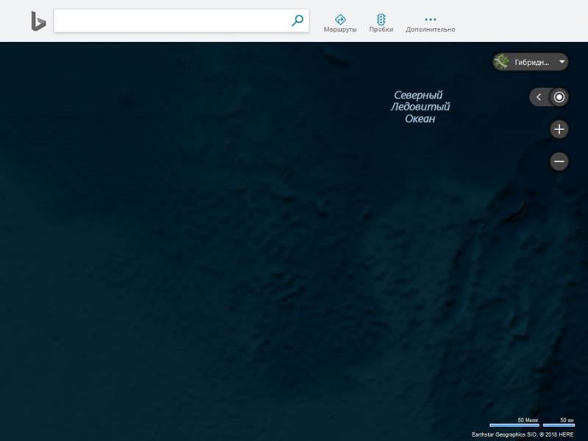Show Пробки traffic layer

coord(381,24)
